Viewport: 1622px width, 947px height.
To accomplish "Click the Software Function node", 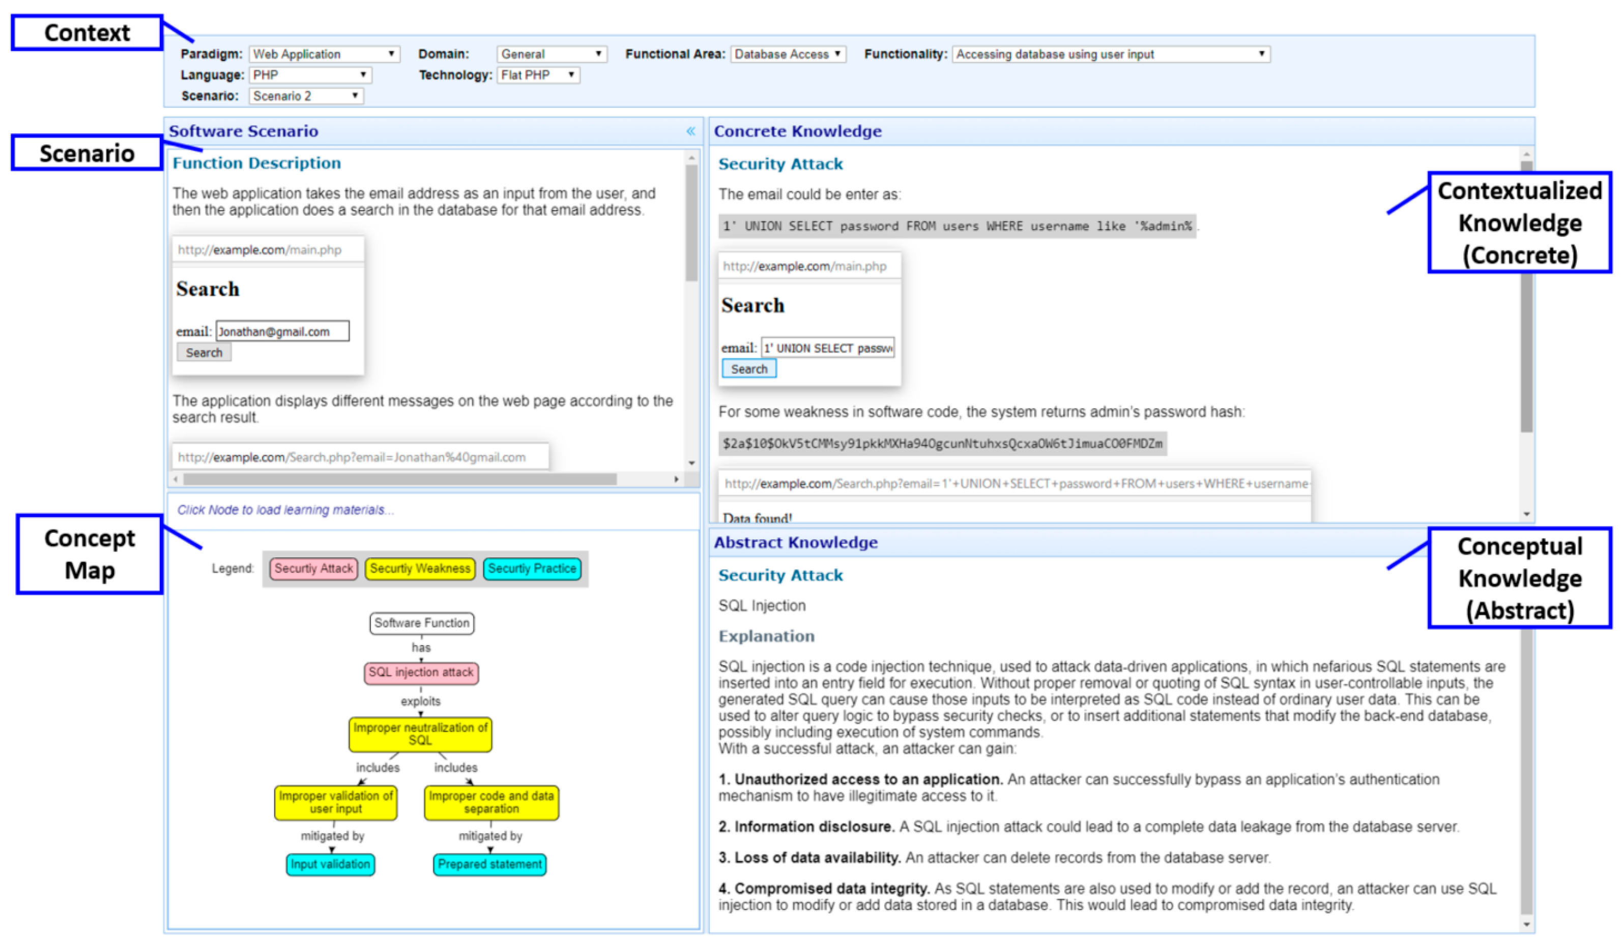I will pyautogui.click(x=422, y=623).
